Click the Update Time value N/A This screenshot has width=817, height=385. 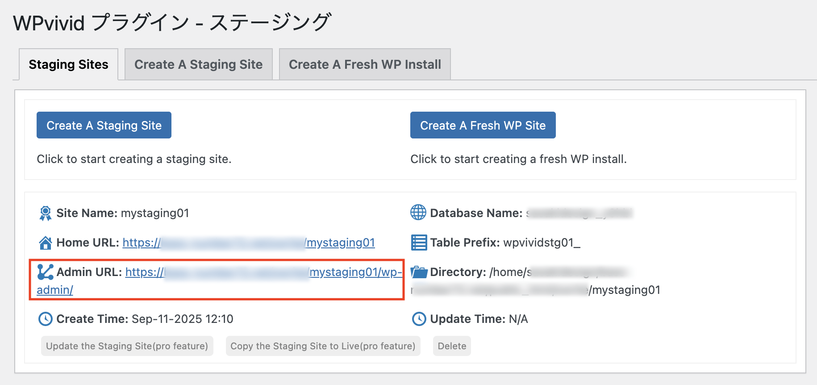pos(518,319)
